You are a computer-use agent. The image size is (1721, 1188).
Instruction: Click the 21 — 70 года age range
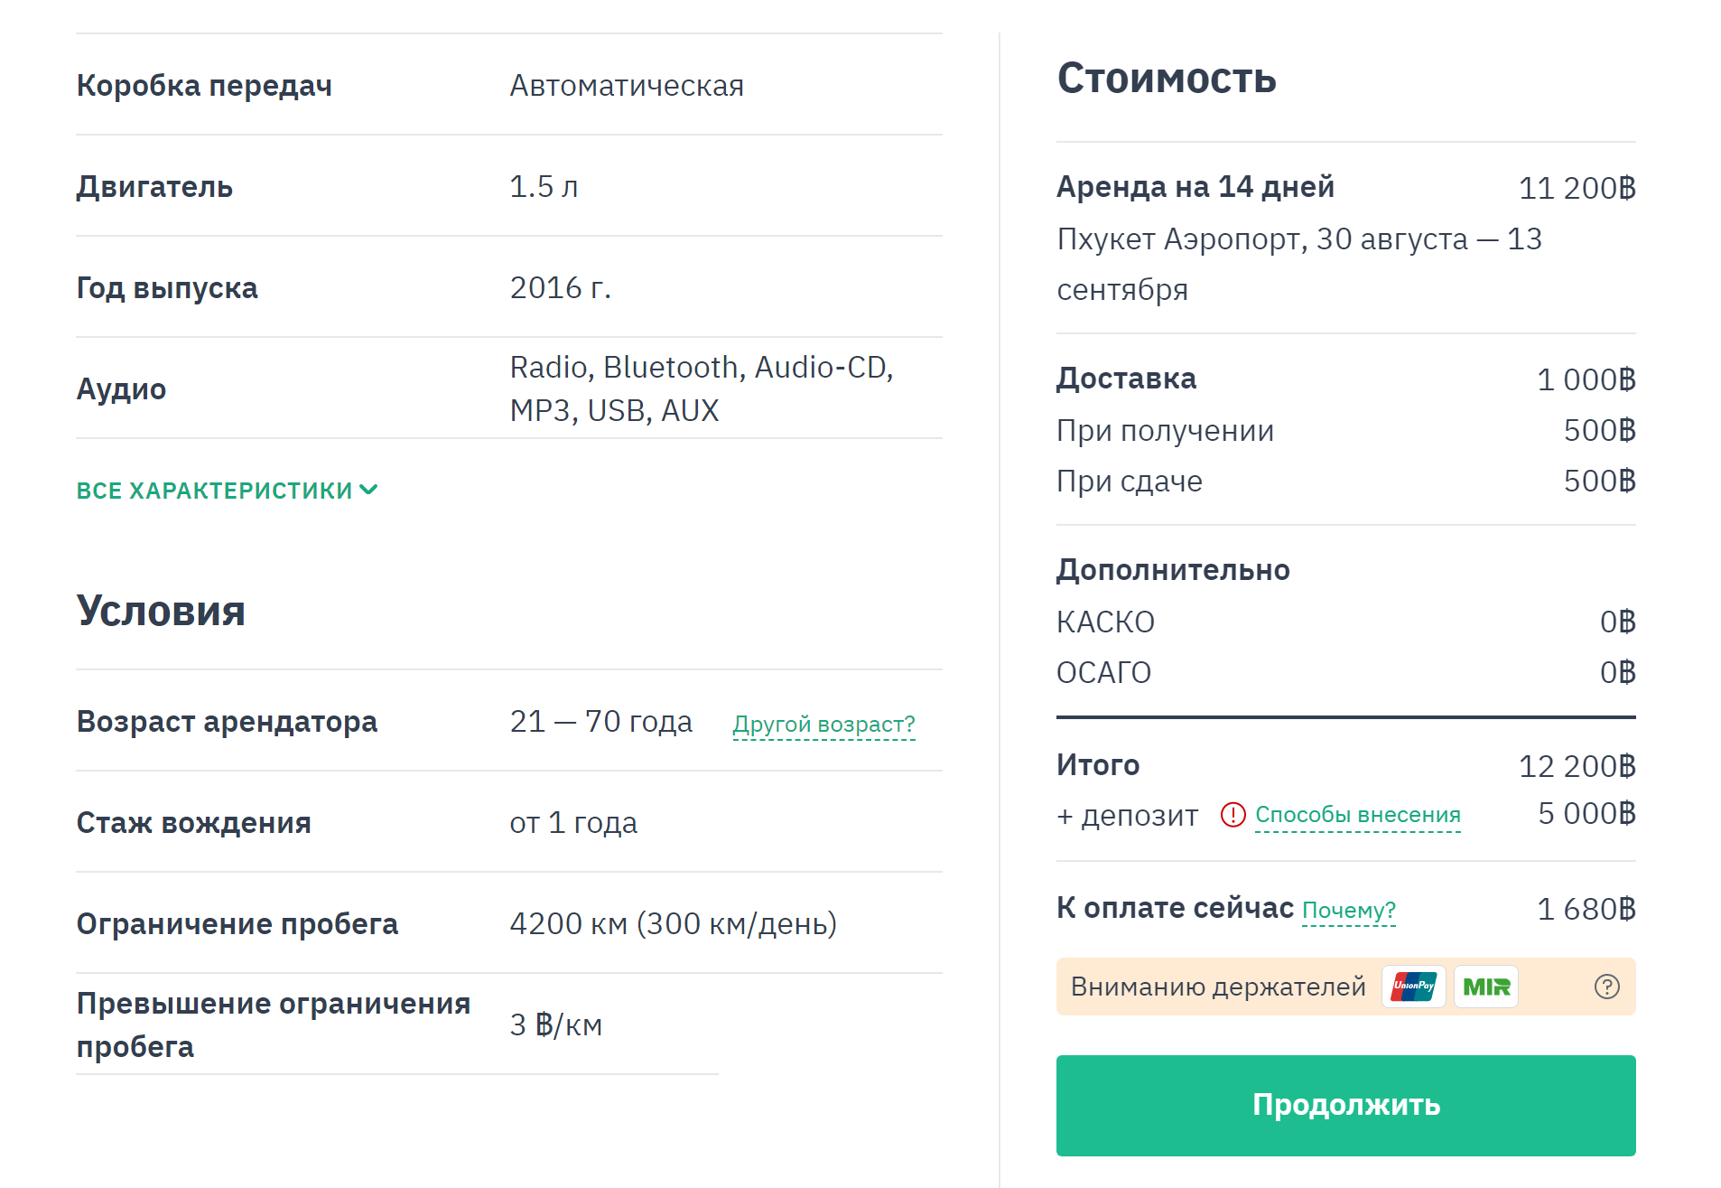[601, 722]
